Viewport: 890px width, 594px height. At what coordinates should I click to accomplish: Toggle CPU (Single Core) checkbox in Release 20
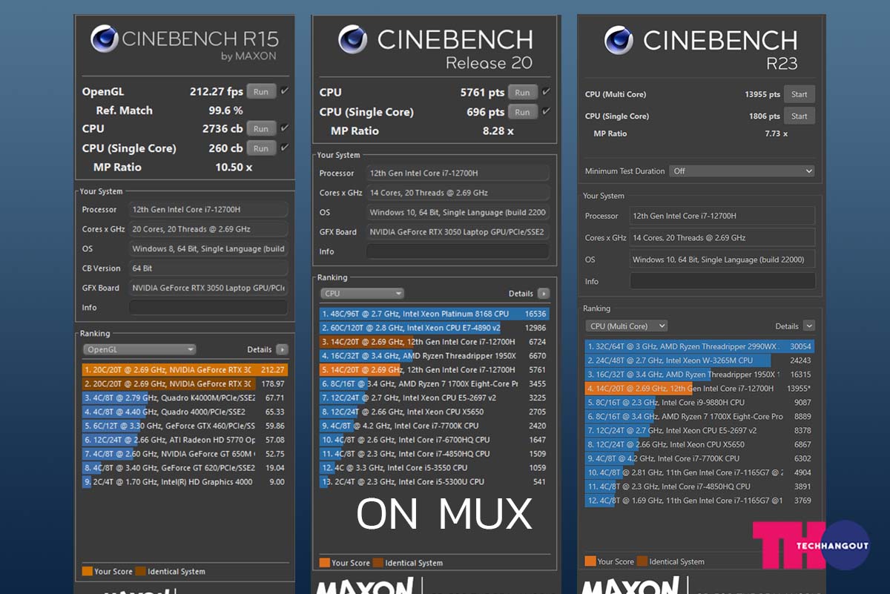(x=546, y=111)
